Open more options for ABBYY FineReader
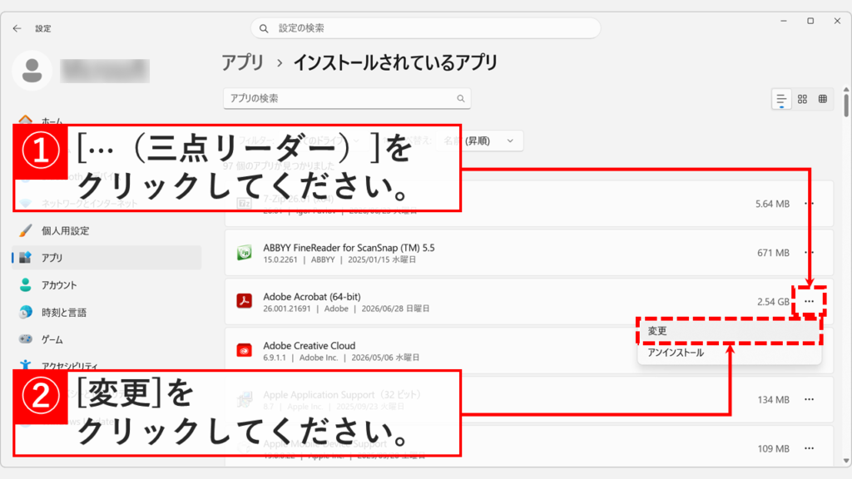 click(x=809, y=253)
